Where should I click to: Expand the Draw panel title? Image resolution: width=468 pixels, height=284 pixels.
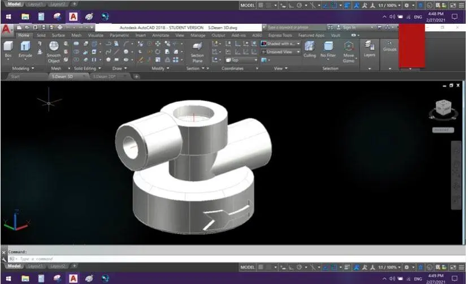click(119, 68)
